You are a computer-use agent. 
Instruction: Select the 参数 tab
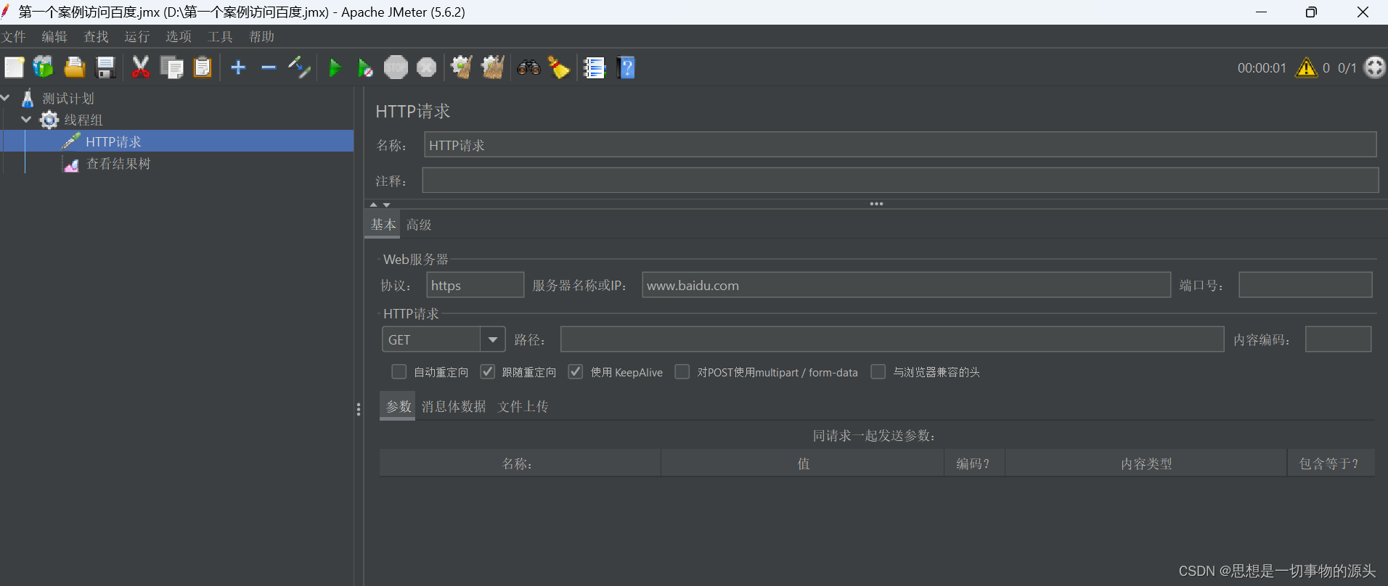pos(398,406)
